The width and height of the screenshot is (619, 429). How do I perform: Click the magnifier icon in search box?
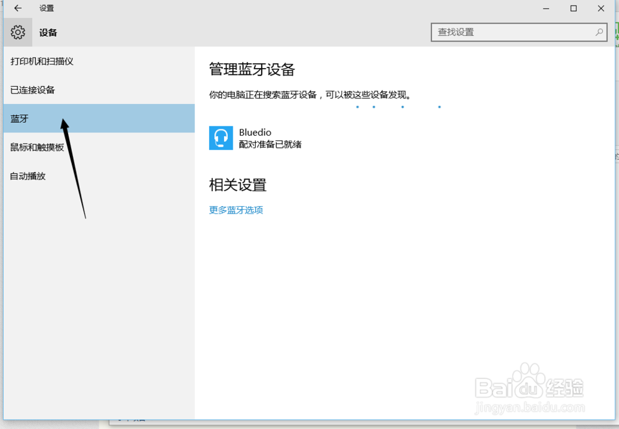tap(598, 32)
